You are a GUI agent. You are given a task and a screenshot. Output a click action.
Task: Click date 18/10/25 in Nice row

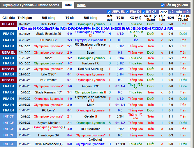[25, 58]
